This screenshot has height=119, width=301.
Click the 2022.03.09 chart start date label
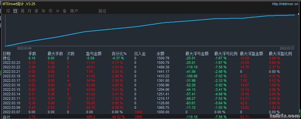tap(24, 48)
